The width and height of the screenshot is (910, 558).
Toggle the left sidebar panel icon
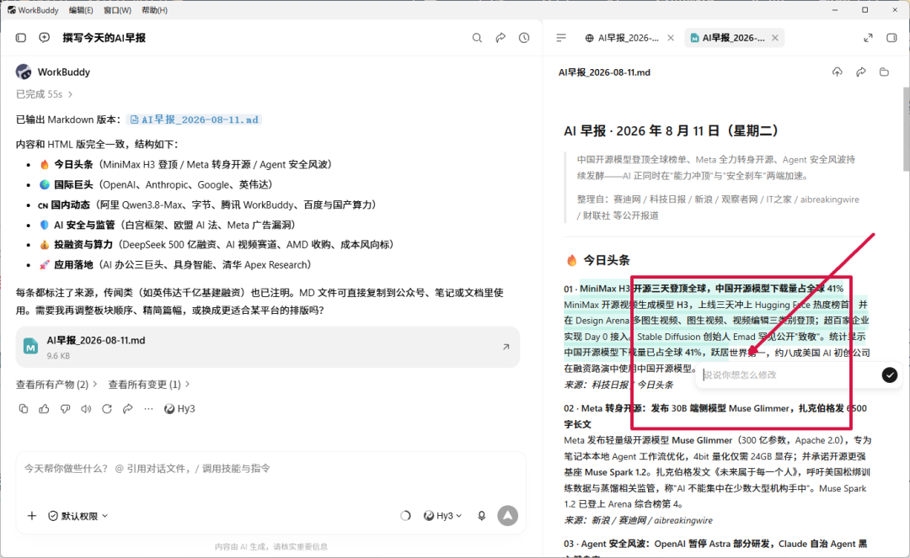21,38
